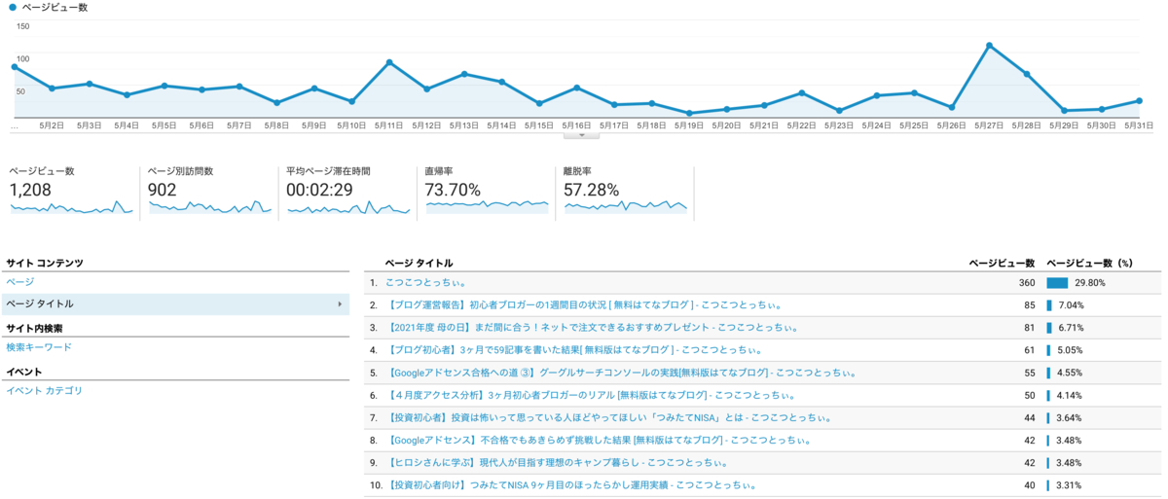This screenshot has width=1168, height=499.
Task: Open the 4月度アクセス分析 link
Action: pos(591,395)
